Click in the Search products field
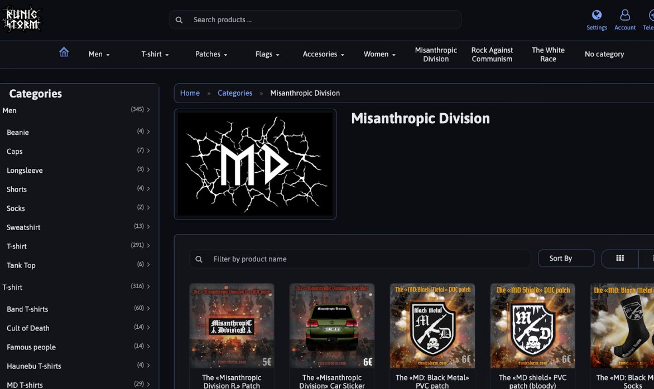Image resolution: width=654 pixels, height=389 pixels. 315,20
